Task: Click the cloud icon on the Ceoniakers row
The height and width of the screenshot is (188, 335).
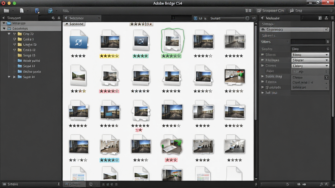Action: (x=263, y=29)
